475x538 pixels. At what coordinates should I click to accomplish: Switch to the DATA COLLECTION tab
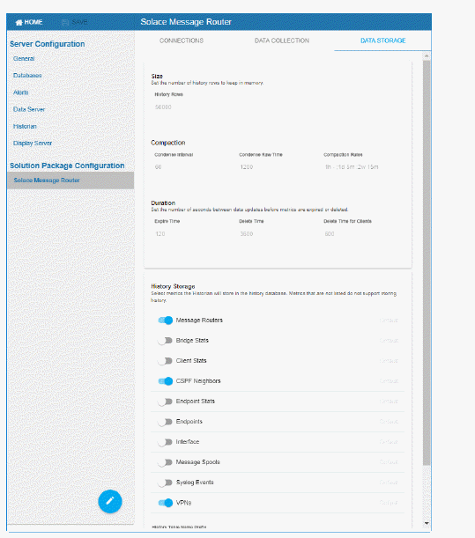(282, 41)
